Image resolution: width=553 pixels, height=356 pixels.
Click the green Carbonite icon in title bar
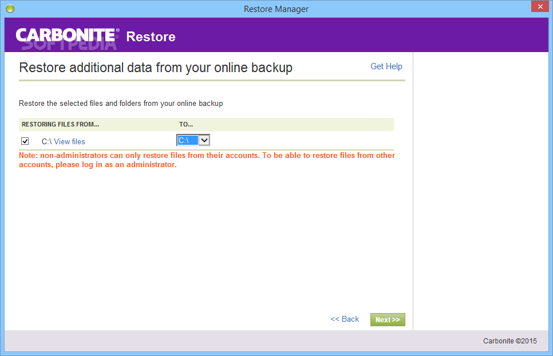coord(10,9)
